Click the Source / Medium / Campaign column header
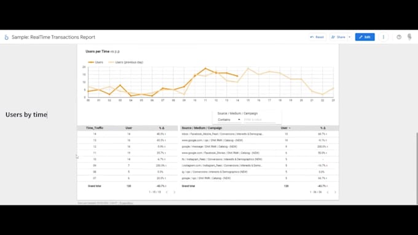 point(202,128)
